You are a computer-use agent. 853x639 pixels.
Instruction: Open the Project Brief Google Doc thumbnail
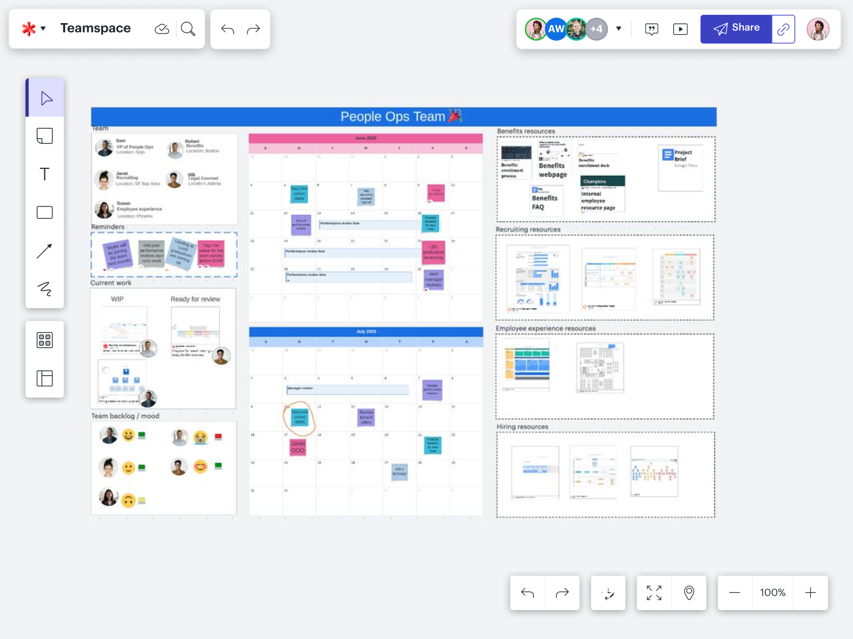pos(680,167)
